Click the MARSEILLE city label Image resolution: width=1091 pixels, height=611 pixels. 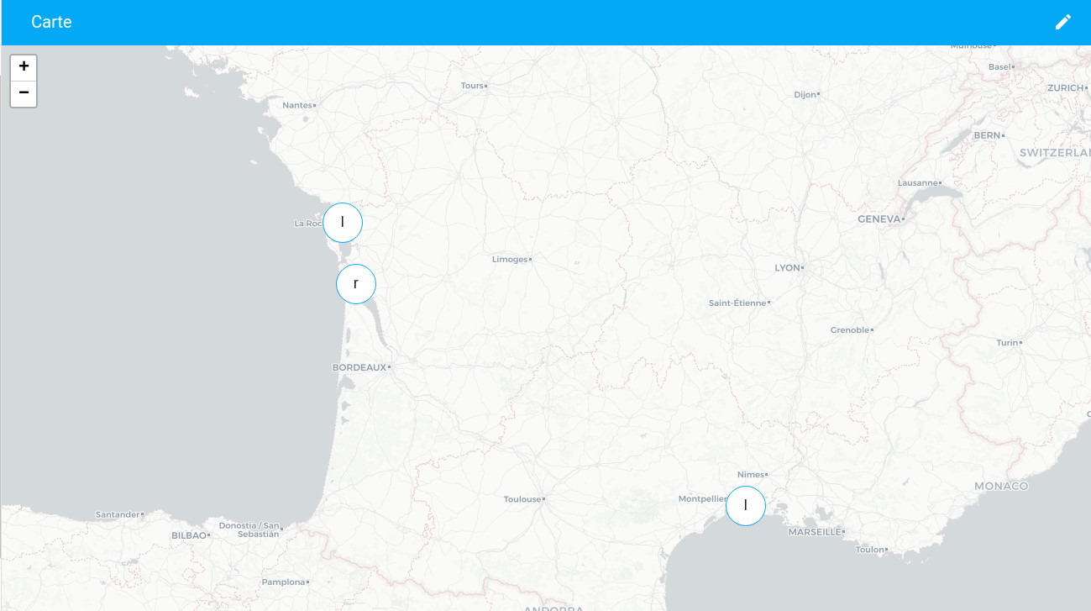[x=814, y=532]
